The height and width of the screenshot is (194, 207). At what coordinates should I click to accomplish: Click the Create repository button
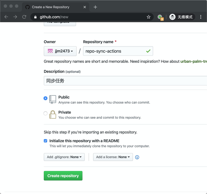63,176
